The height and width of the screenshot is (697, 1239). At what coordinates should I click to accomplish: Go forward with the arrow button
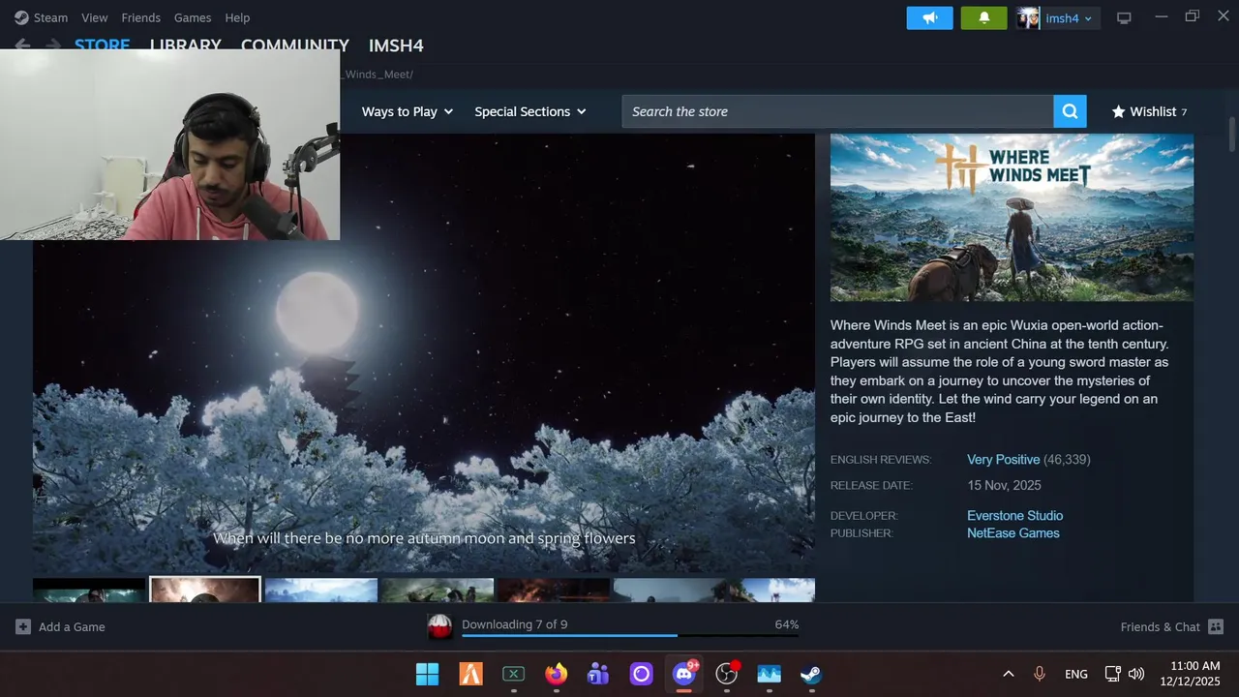click(x=53, y=45)
